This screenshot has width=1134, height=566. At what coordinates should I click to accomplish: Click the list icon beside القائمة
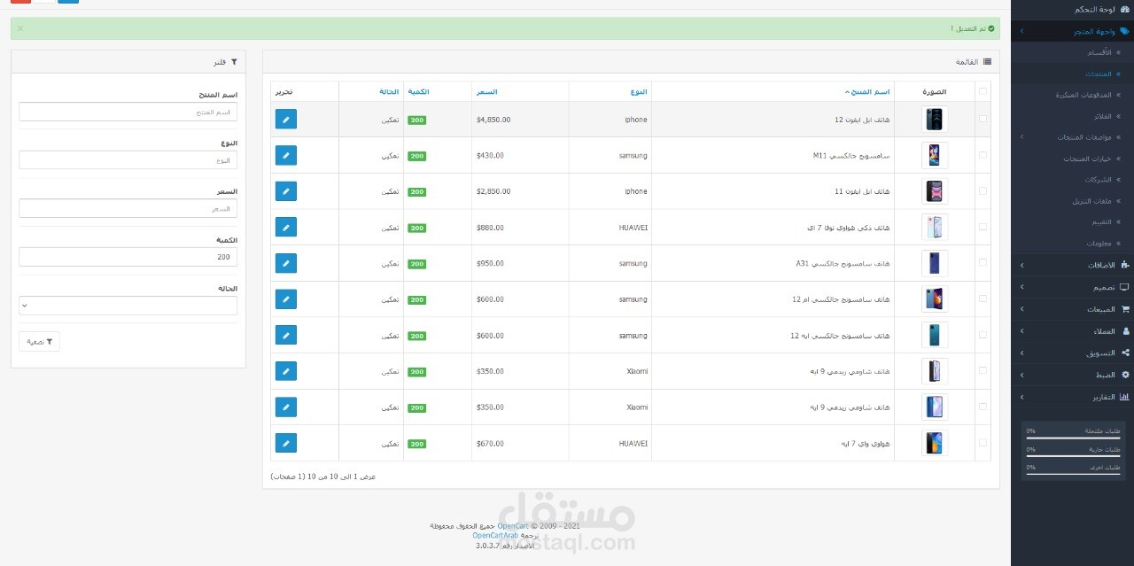click(x=987, y=62)
